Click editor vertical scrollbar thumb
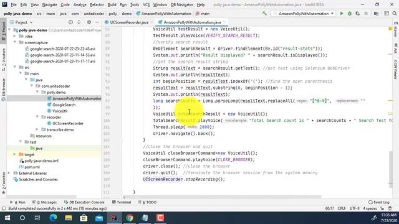Viewport: 399px width, 224px height. [x=391, y=169]
